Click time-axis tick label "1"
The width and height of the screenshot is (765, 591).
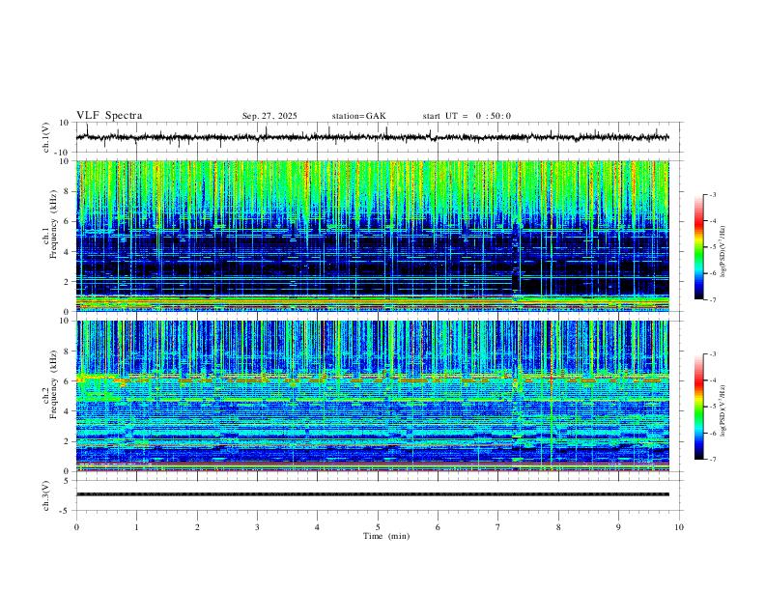point(136,527)
